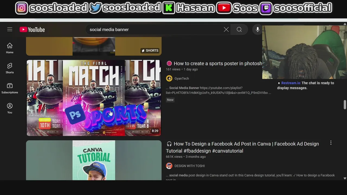347x195 pixels.
Task: Click the 'New' badge under GyanTech video
Action: click(x=170, y=100)
